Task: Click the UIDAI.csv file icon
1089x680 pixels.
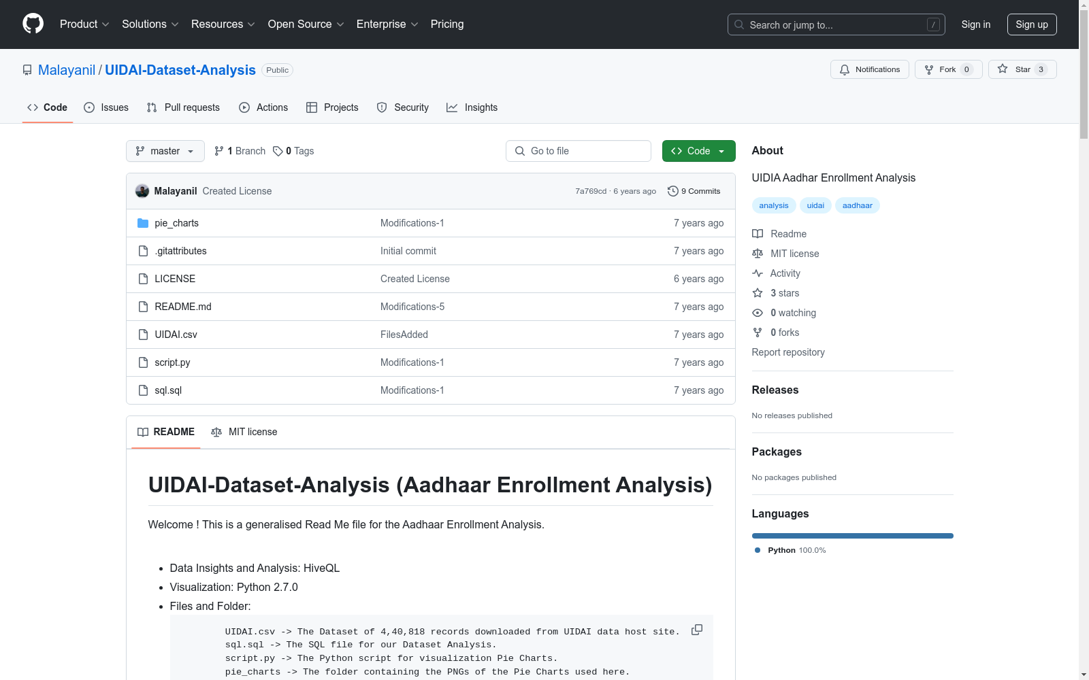Action: coord(143,335)
